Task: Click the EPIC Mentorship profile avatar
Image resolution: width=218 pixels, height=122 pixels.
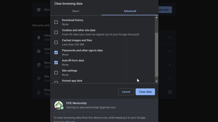Action: click(59, 105)
